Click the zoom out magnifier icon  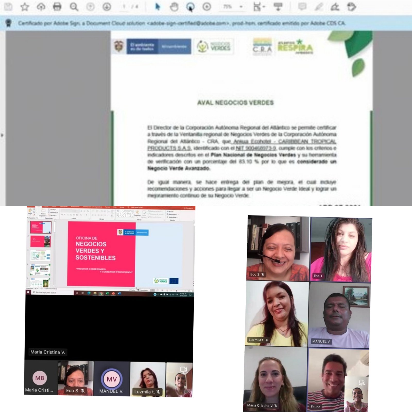74,7
